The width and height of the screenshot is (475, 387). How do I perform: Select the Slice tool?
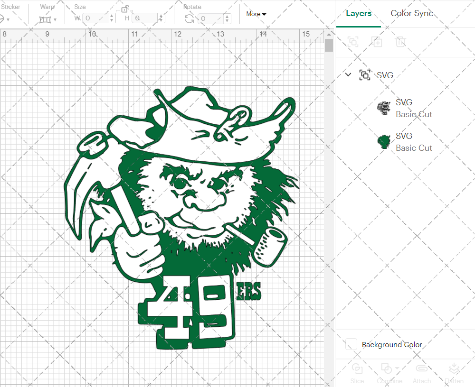pos(357,369)
